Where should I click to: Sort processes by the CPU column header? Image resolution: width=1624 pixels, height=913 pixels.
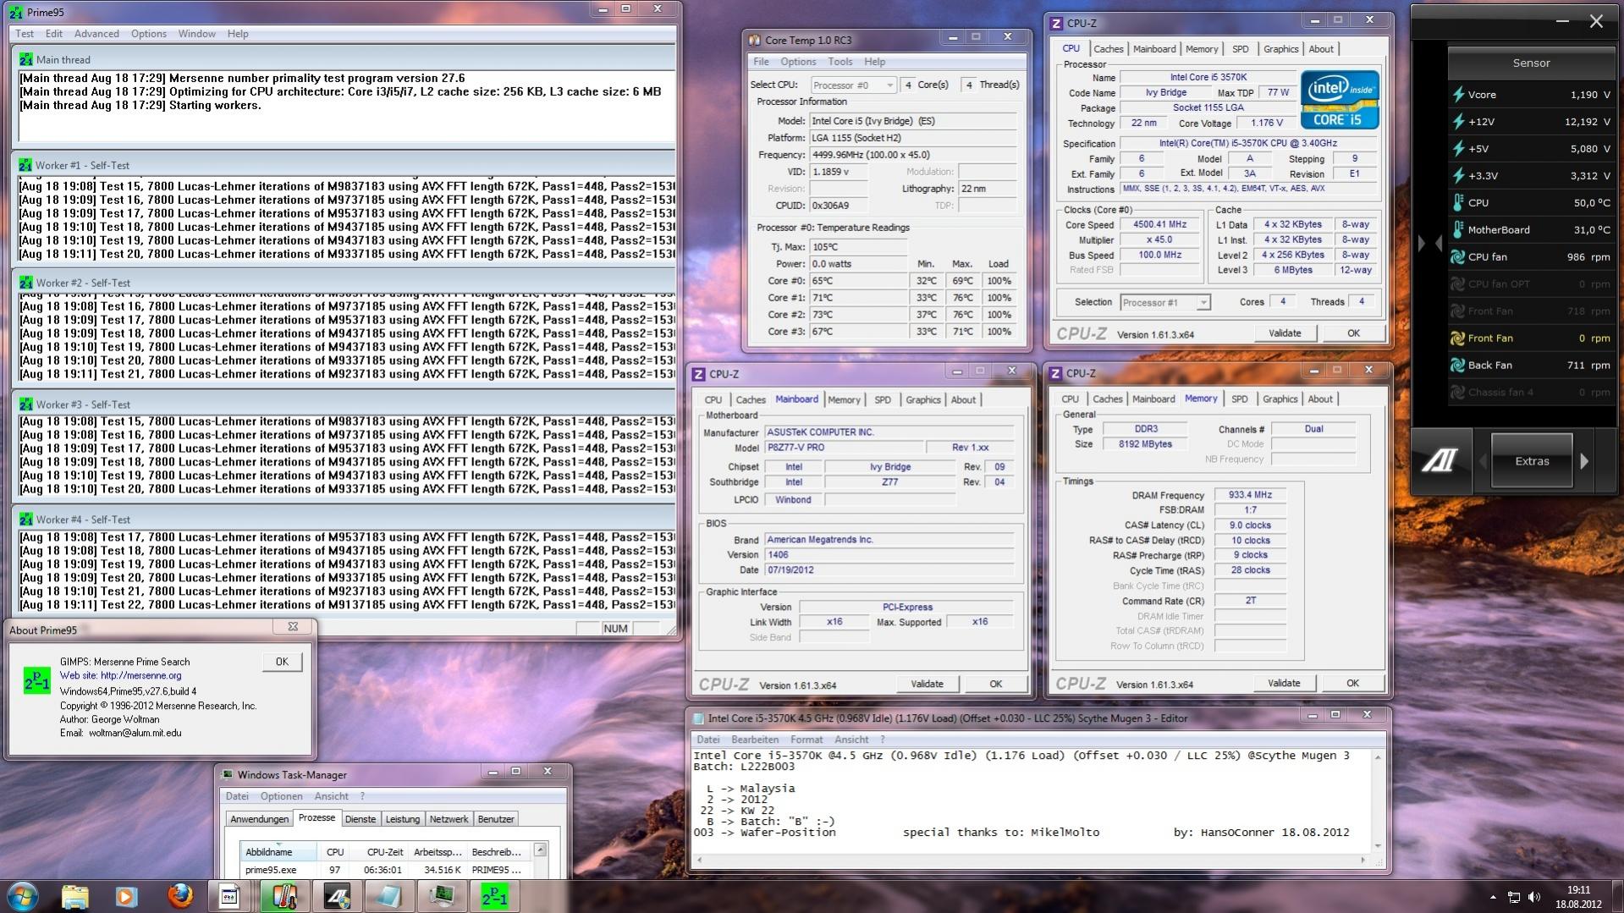(335, 852)
